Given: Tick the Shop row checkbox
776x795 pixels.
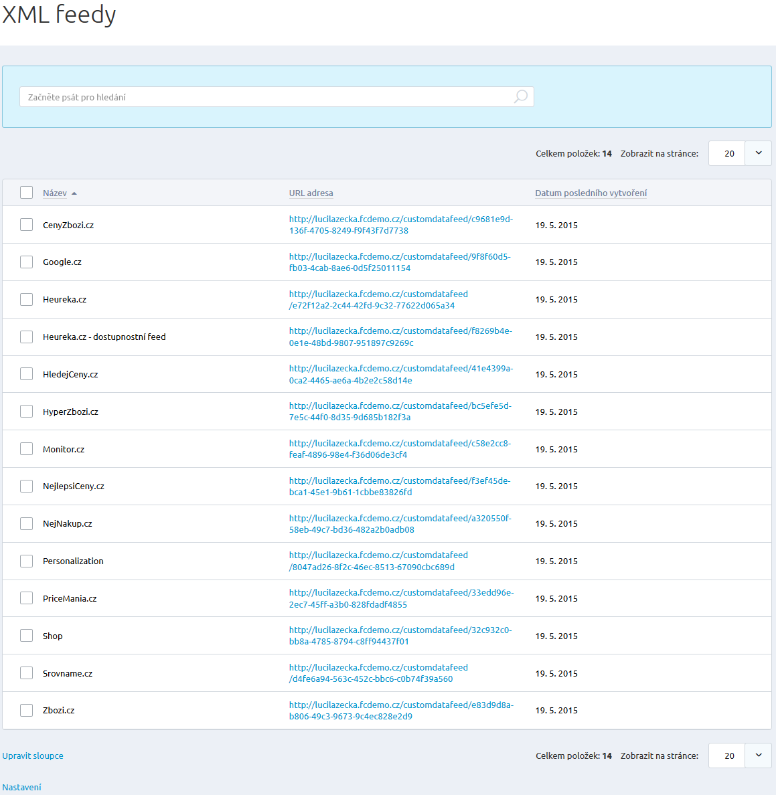Looking at the screenshot, I should (26, 636).
